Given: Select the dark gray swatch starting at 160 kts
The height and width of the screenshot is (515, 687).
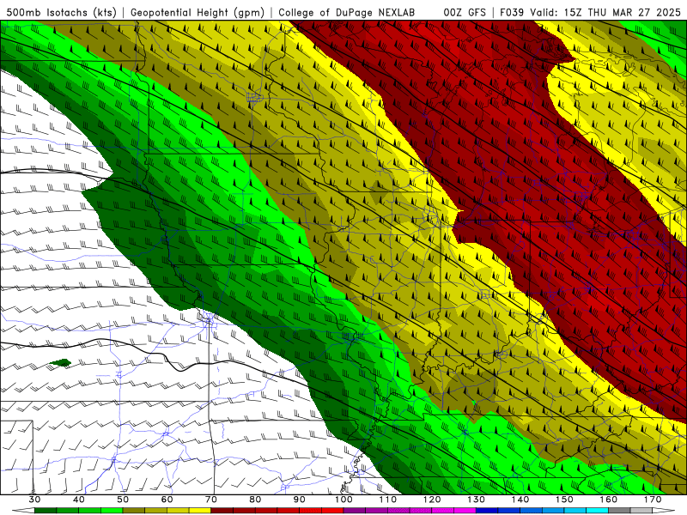Looking at the screenshot, I should click(x=619, y=511).
